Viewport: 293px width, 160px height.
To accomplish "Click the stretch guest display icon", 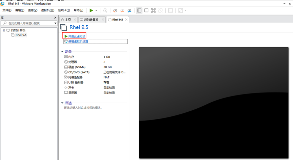I will tap(181, 10).
